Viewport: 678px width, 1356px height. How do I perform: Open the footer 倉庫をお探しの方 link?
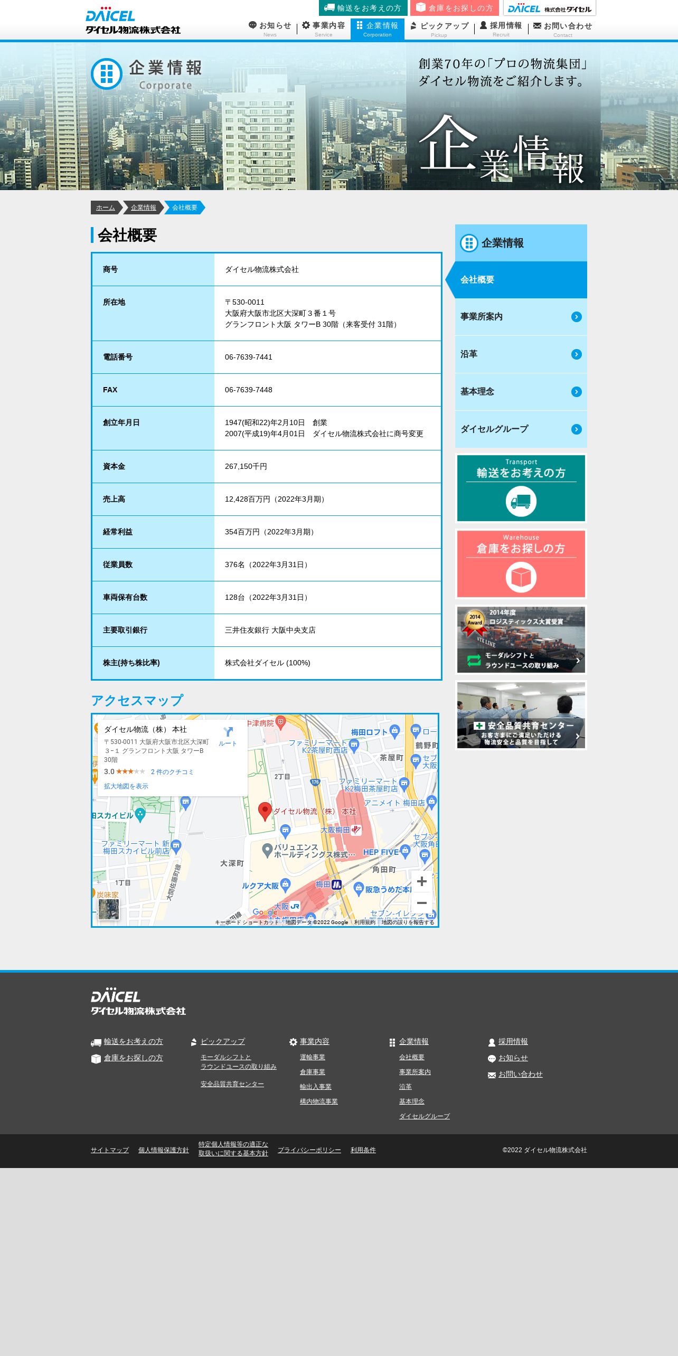pos(133,1058)
